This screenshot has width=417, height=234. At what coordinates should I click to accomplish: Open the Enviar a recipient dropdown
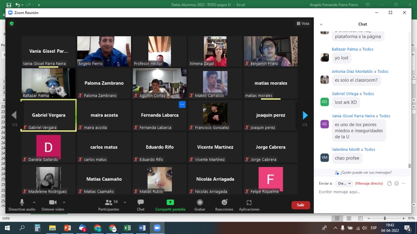344,184
